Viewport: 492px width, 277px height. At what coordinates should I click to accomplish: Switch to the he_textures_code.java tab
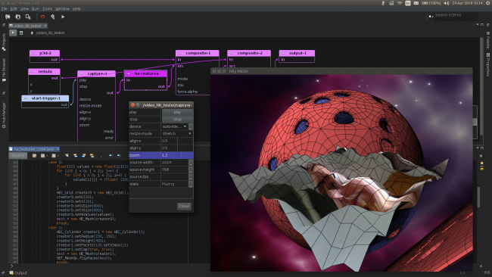[x=33, y=149]
